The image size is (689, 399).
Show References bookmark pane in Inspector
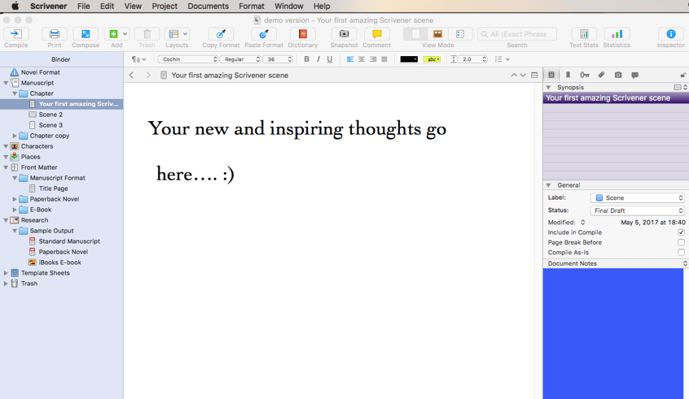coord(568,75)
